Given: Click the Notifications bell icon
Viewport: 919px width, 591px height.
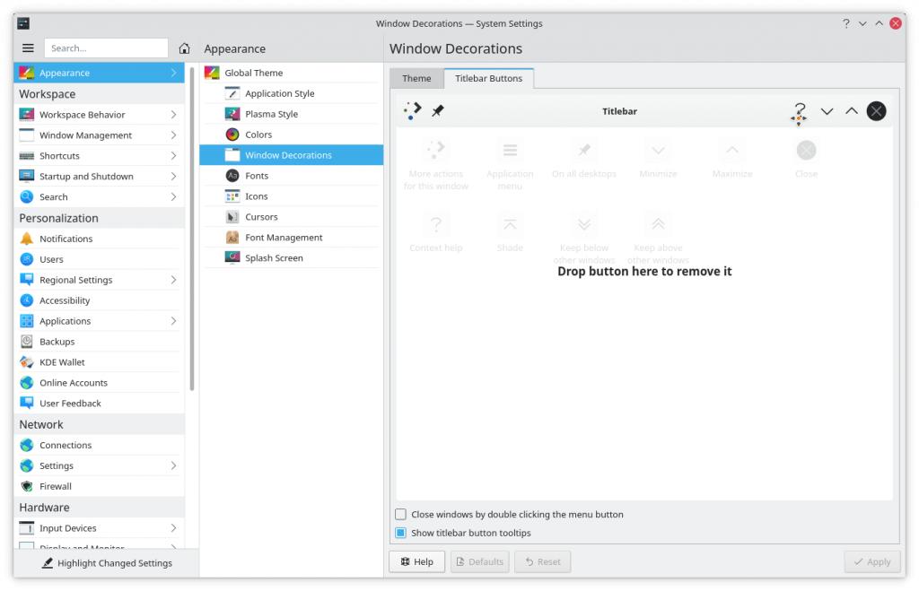Looking at the screenshot, I should (27, 239).
